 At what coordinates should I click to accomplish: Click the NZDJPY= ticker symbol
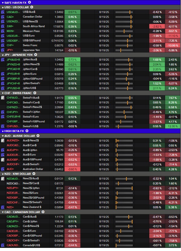pos(13,188)
